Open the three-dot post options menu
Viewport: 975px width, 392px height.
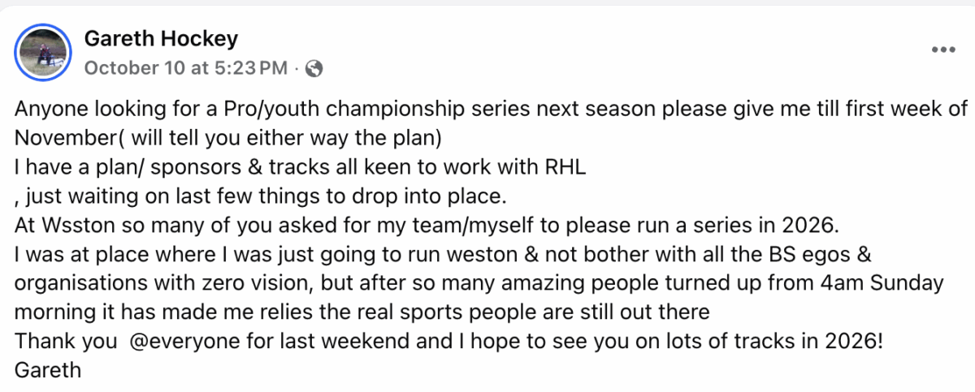(942, 50)
